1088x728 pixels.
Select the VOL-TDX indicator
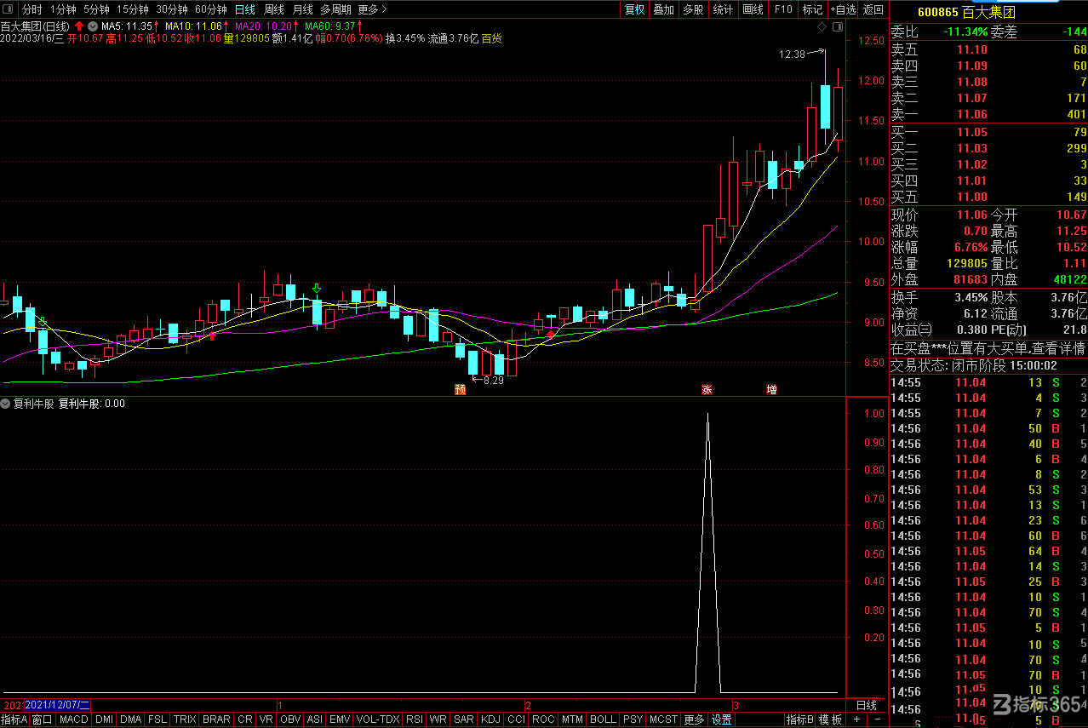click(x=378, y=719)
